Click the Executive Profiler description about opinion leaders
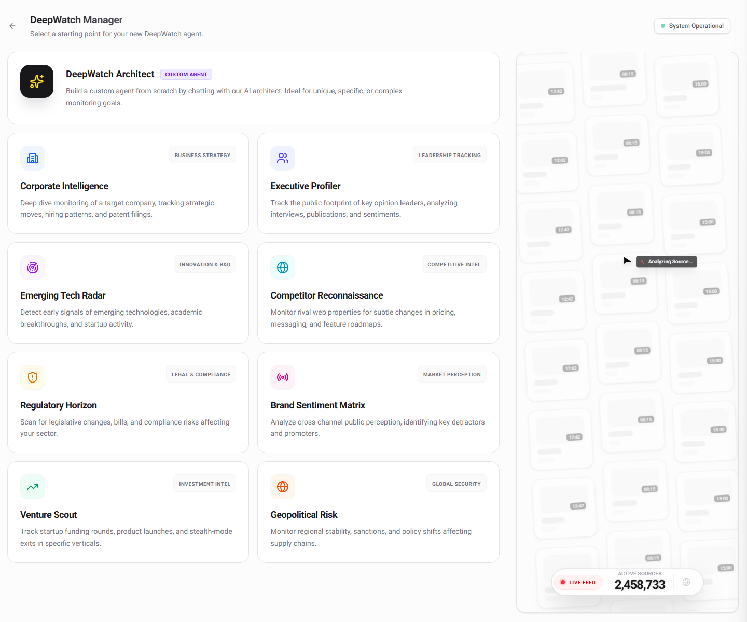This screenshot has width=747, height=622. point(364,208)
